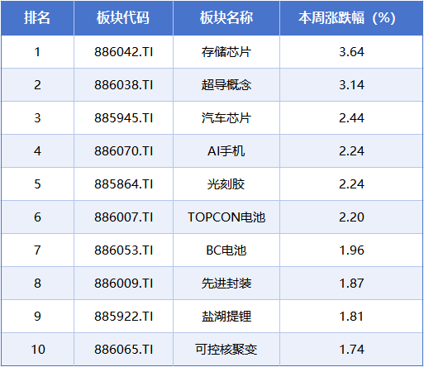Click the 3.64 percentage value
Screen dimensions: 424x367
pyautogui.click(x=351, y=52)
